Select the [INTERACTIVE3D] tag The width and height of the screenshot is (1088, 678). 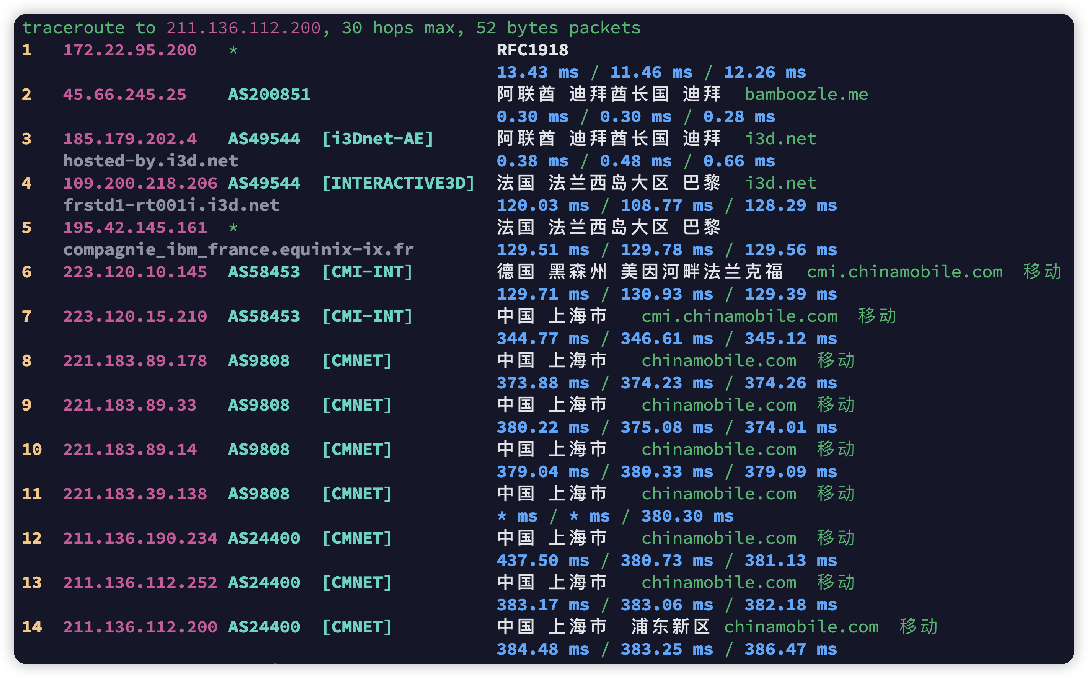pos(399,183)
